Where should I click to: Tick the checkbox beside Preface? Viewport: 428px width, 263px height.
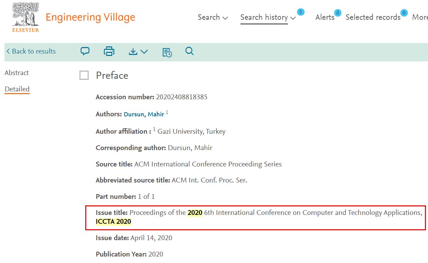coord(84,75)
